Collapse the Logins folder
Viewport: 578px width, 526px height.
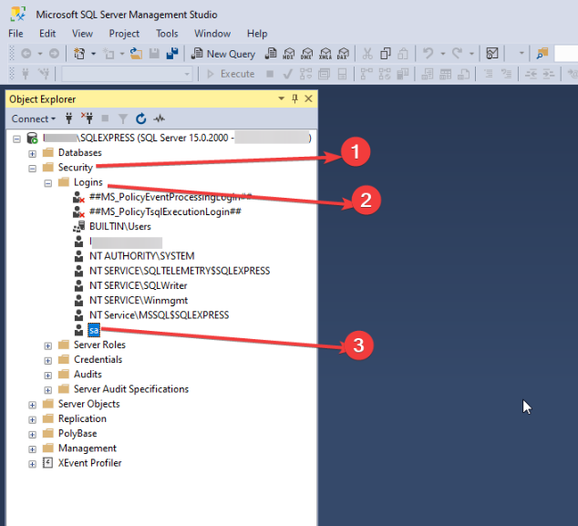[x=48, y=183]
